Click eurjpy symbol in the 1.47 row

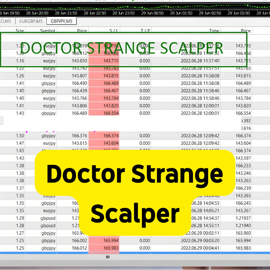(49, 143)
